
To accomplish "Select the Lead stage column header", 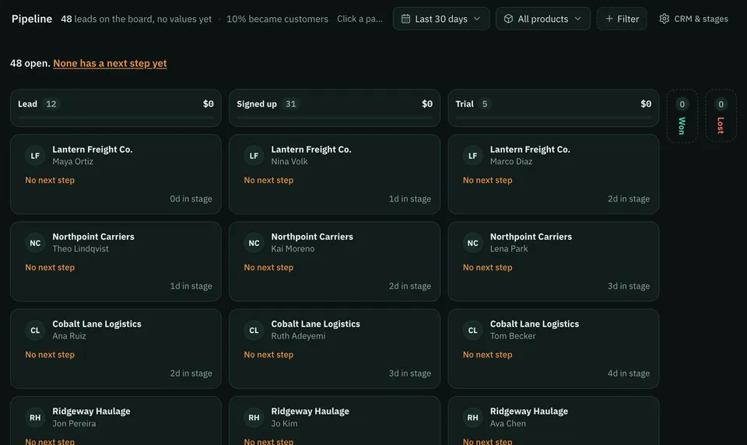I will 116,107.
